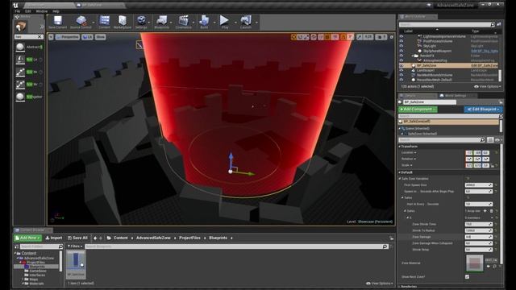Click the World Outliner vertical scrollbar
Image resolution: width=516 pixels, height=290 pixels.
click(500, 76)
